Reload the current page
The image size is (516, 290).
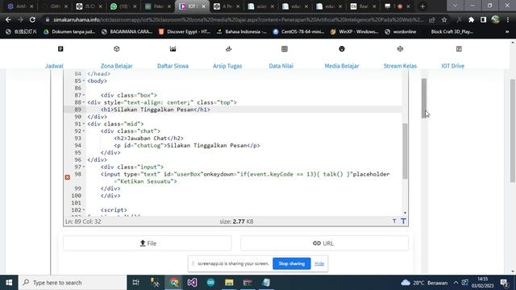(x=32, y=19)
